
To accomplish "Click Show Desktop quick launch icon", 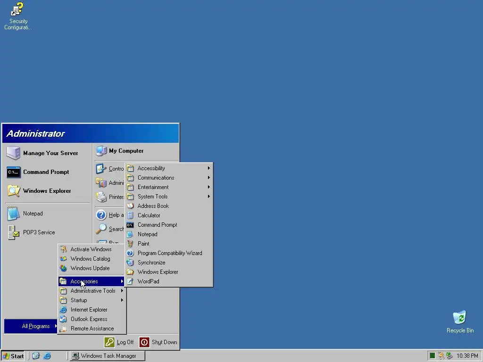I will (36, 356).
